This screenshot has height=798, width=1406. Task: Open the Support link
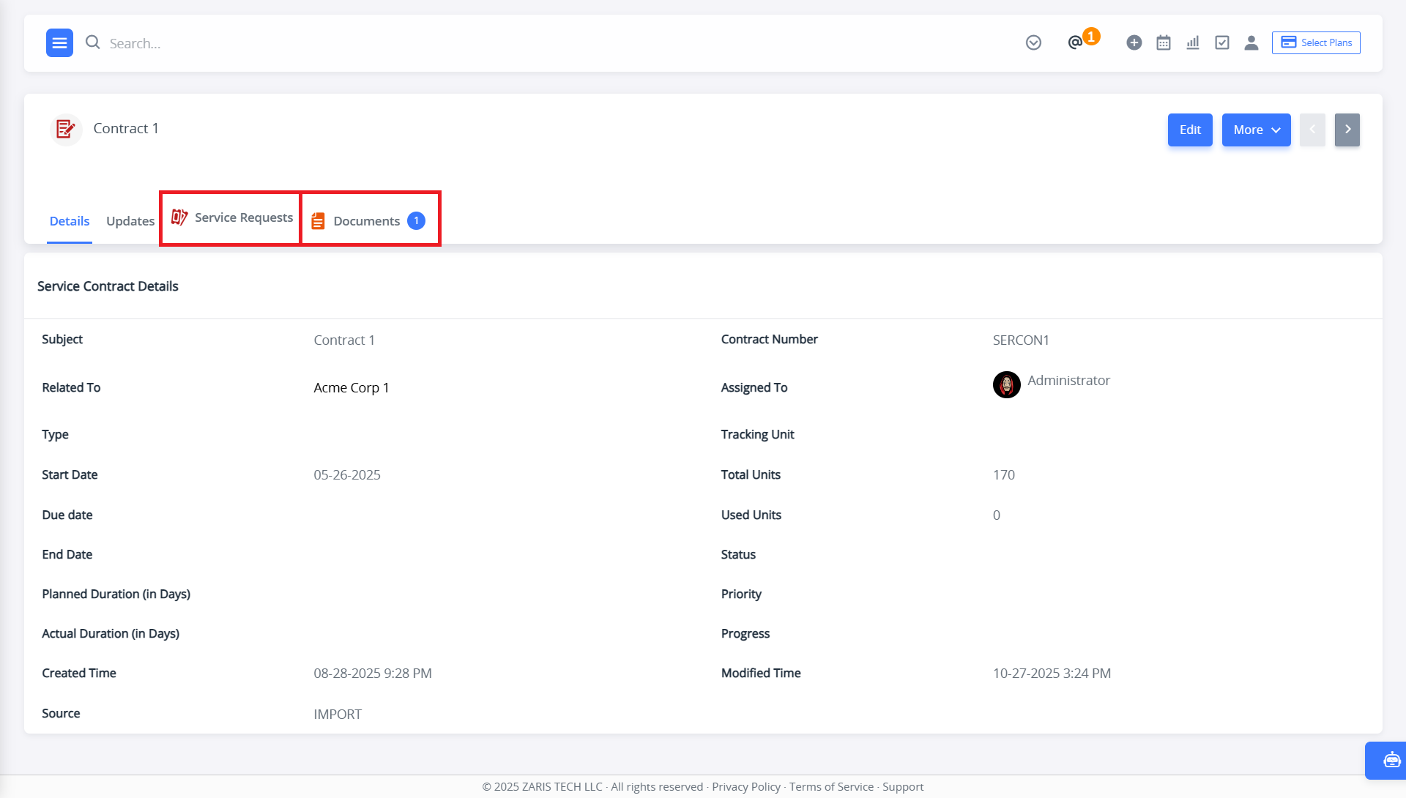[x=903, y=787]
